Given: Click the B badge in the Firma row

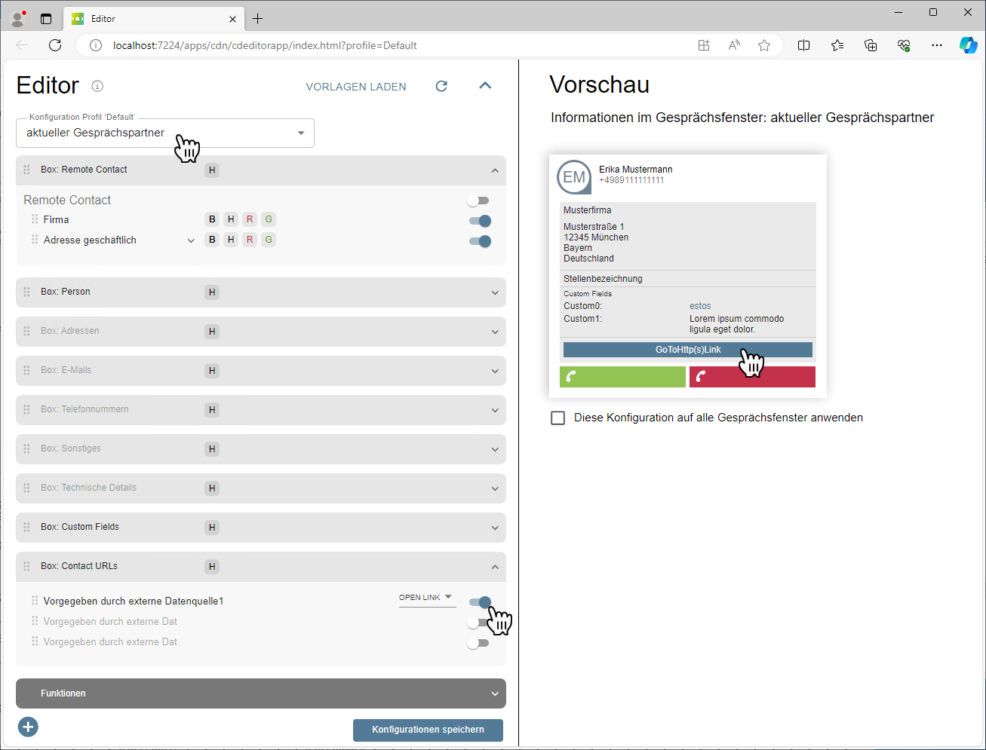Looking at the screenshot, I should point(212,219).
